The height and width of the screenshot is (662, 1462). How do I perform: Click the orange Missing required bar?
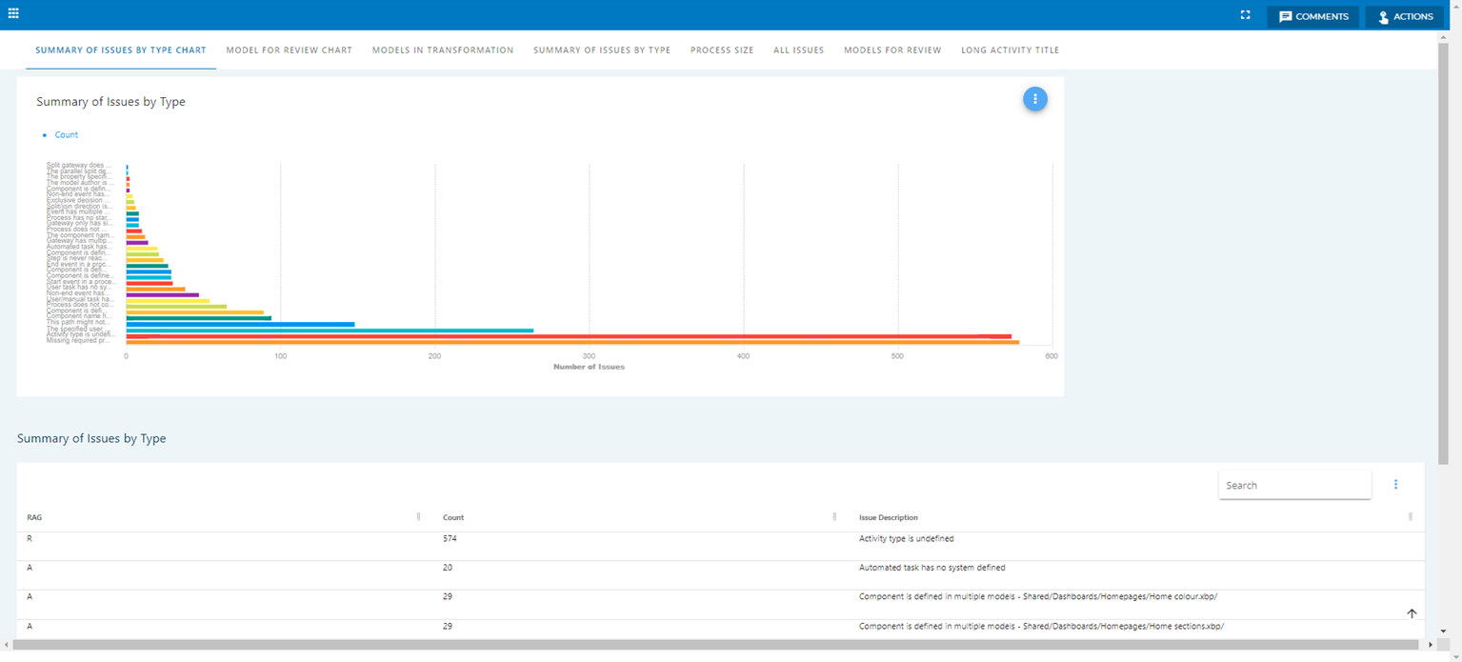point(571,342)
